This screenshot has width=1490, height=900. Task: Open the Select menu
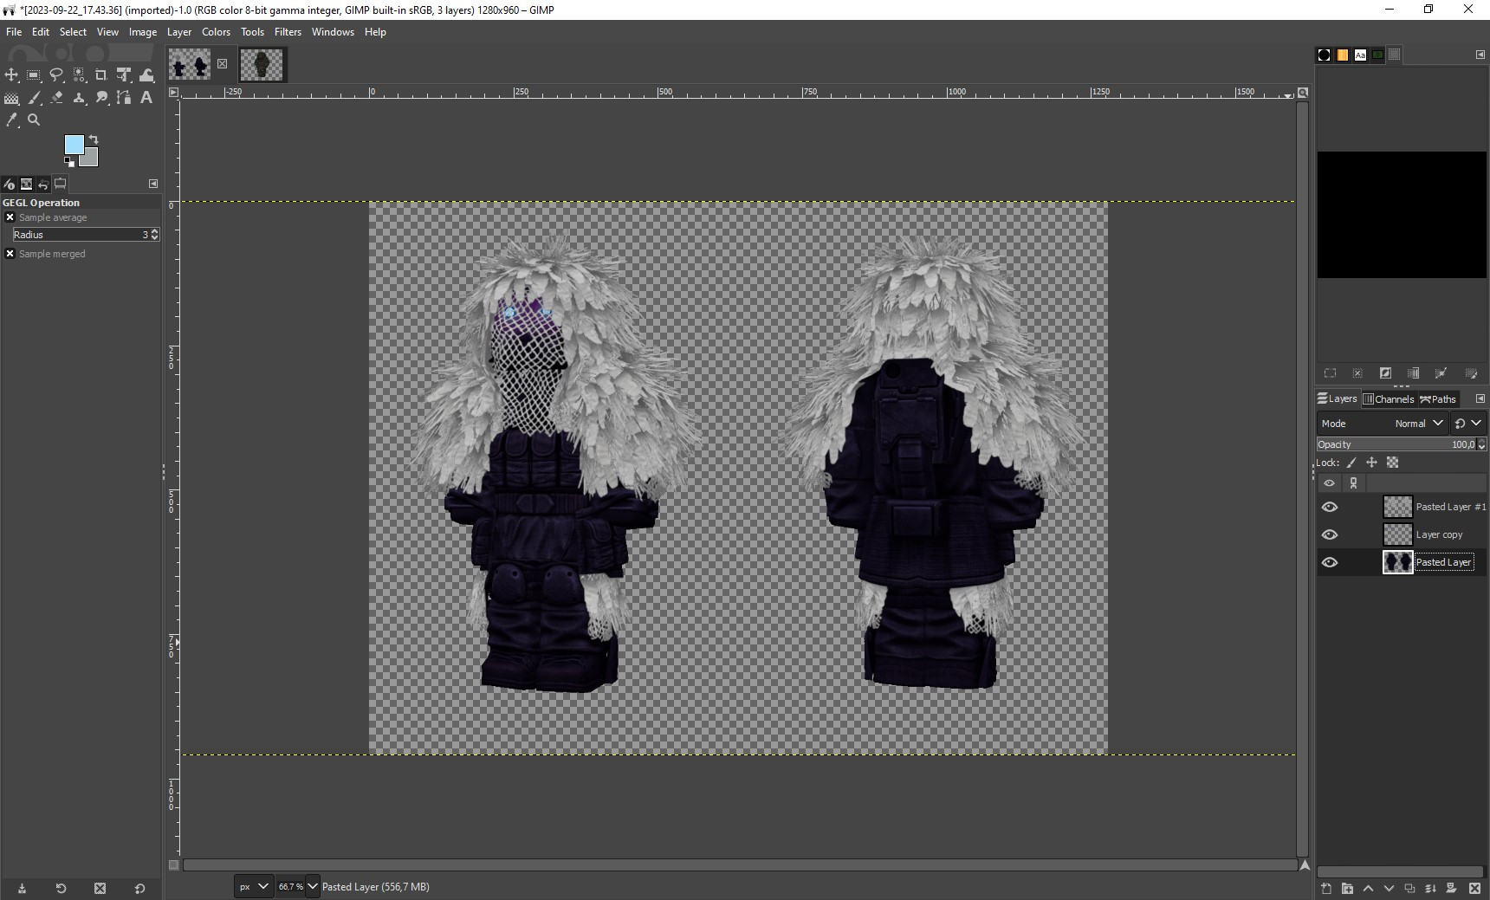pos(73,32)
